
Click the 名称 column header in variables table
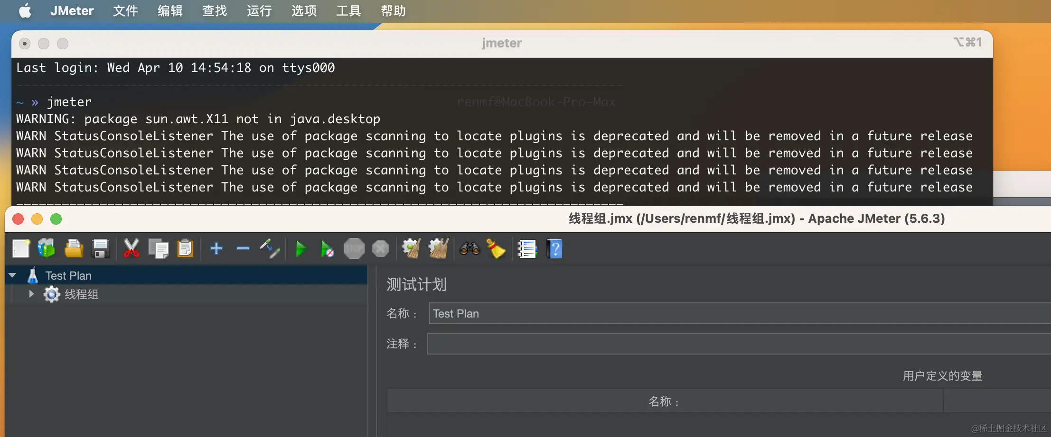point(665,401)
